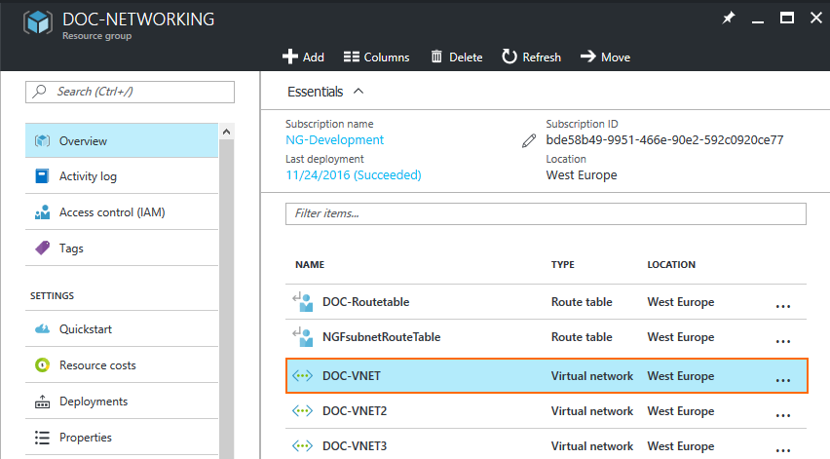Click the Properties list icon

click(42, 438)
